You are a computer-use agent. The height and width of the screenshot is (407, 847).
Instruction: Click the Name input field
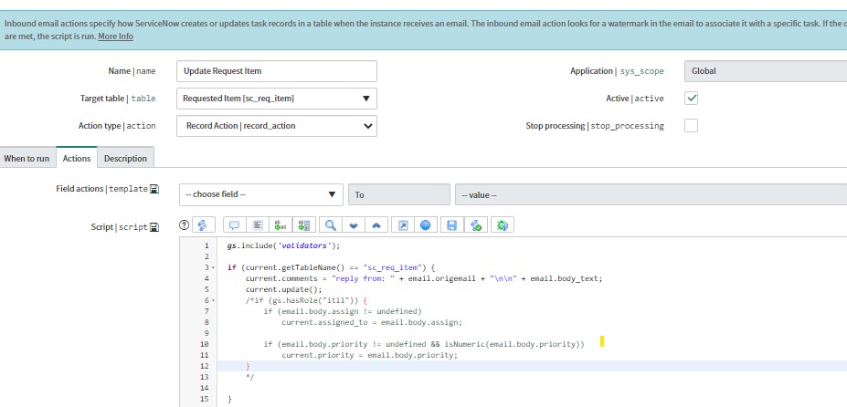click(277, 71)
